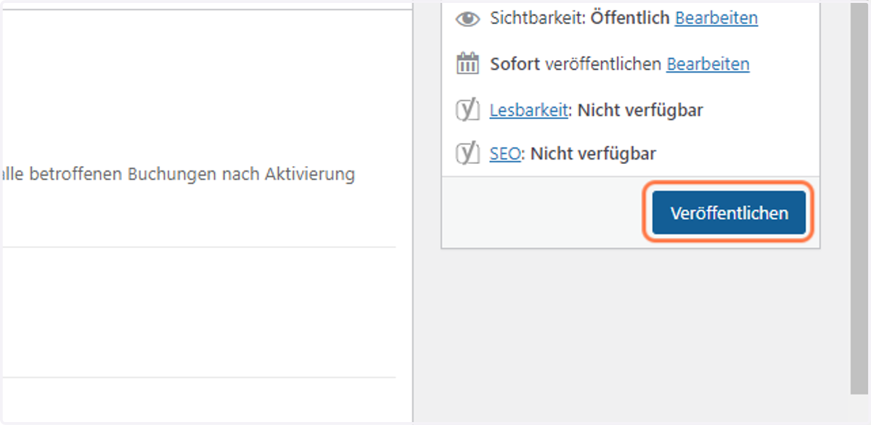Edit visibility via Bearbeiten next to Sichtbarkeit

point(716,18)
